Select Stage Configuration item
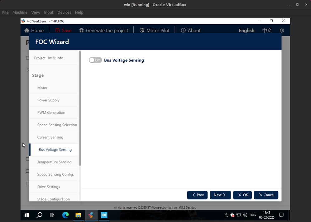This screenshot has height=222, width=311. click(x=54, y=198)
